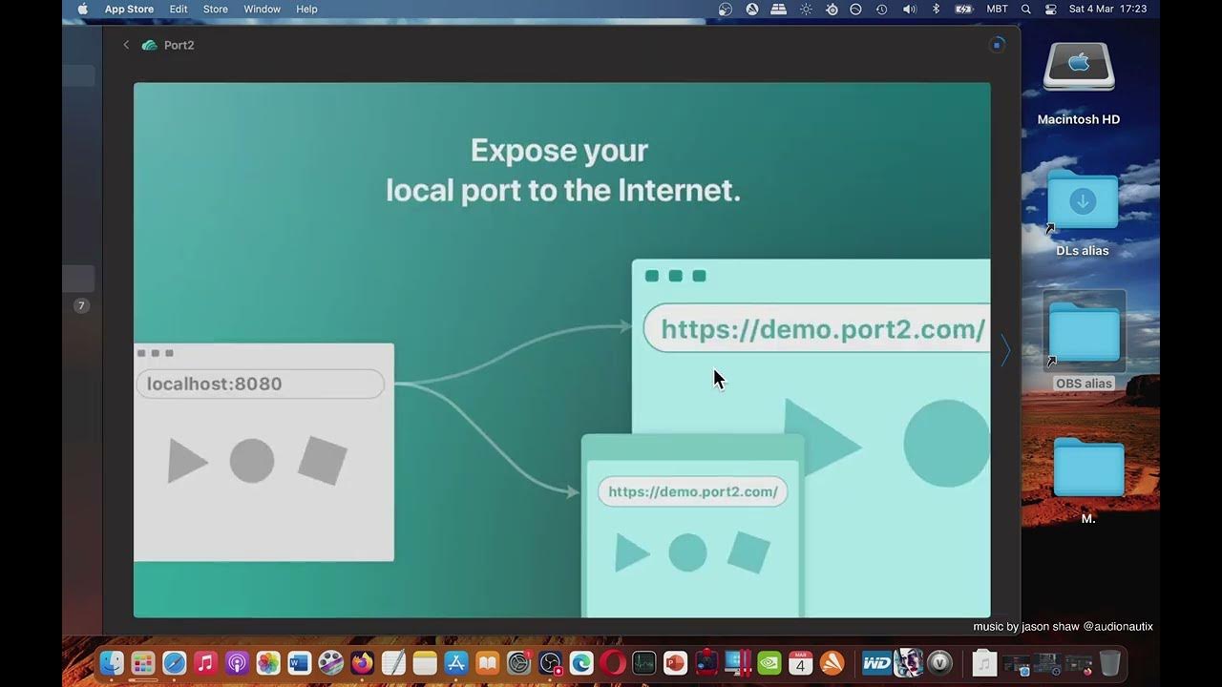
Task: Click the Bluetooth menu bar icon
Action: [936, 9]
